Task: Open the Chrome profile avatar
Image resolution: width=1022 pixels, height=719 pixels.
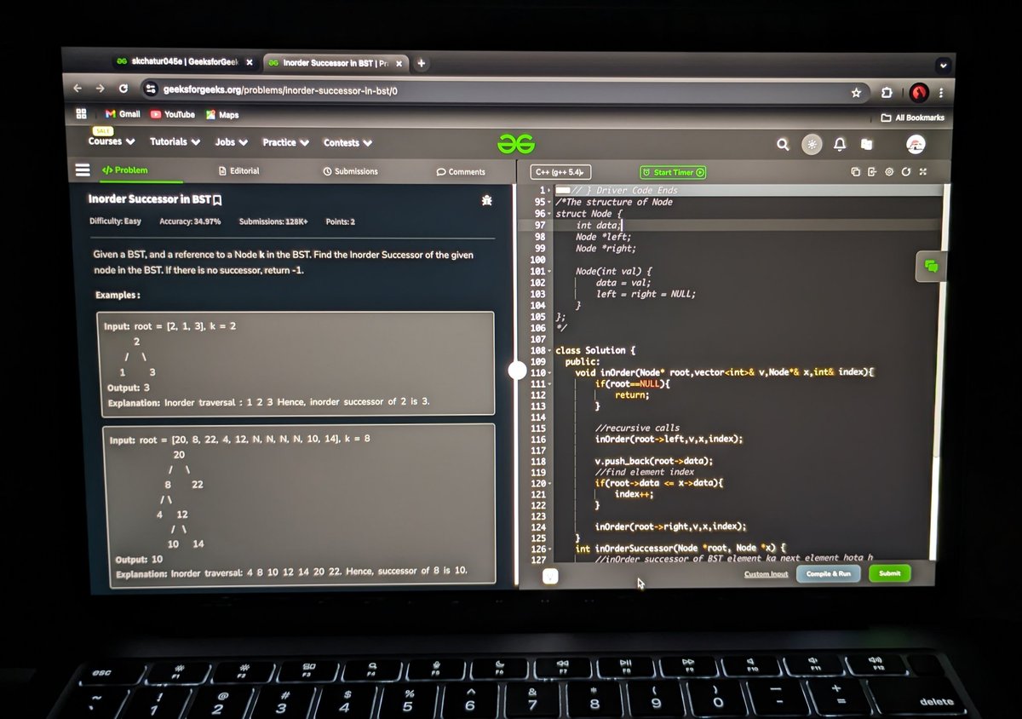Action: 918,93
